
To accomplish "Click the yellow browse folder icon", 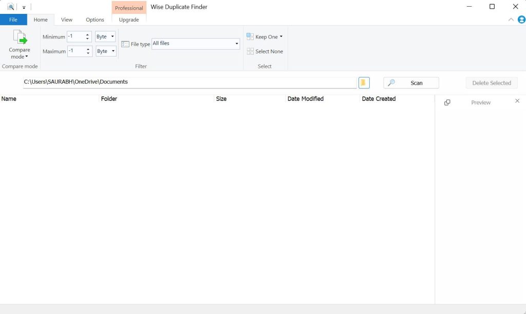I will 364,83.
